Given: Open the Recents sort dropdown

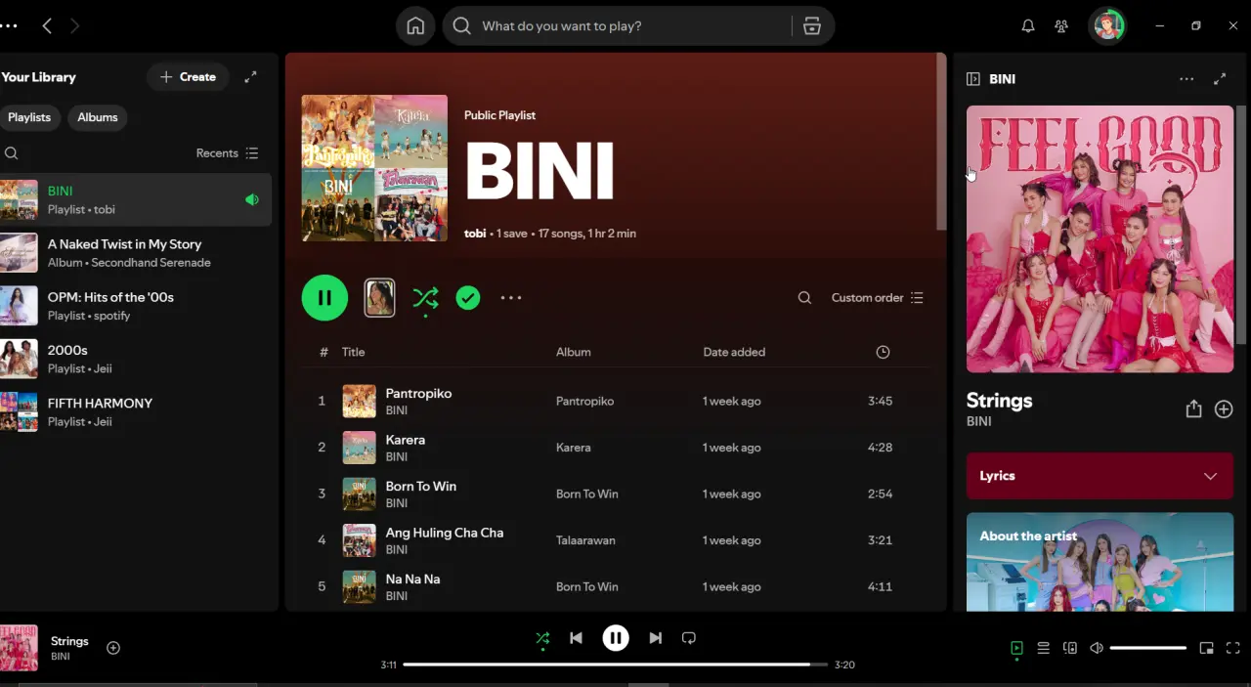Looking at the screenshot, I should pos(227,153).
